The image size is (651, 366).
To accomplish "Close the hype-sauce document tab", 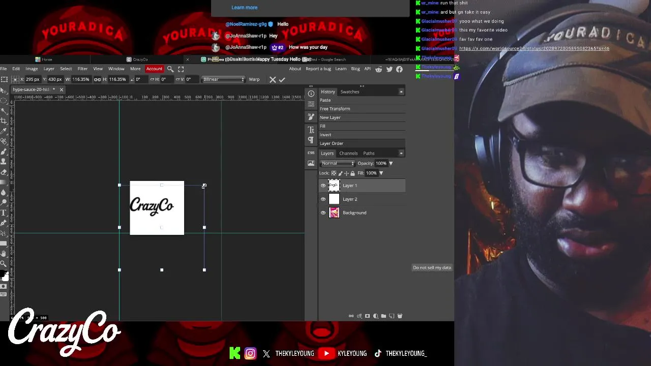I will [x=61, y=90].
